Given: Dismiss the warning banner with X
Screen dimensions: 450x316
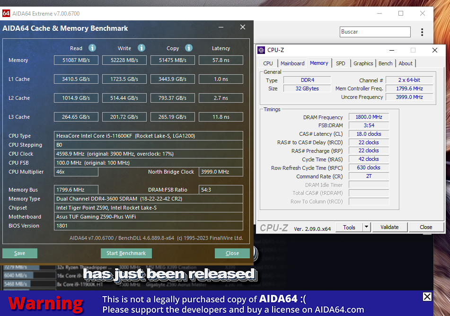Looking at the screenshot, I should (x=427, y=297).
